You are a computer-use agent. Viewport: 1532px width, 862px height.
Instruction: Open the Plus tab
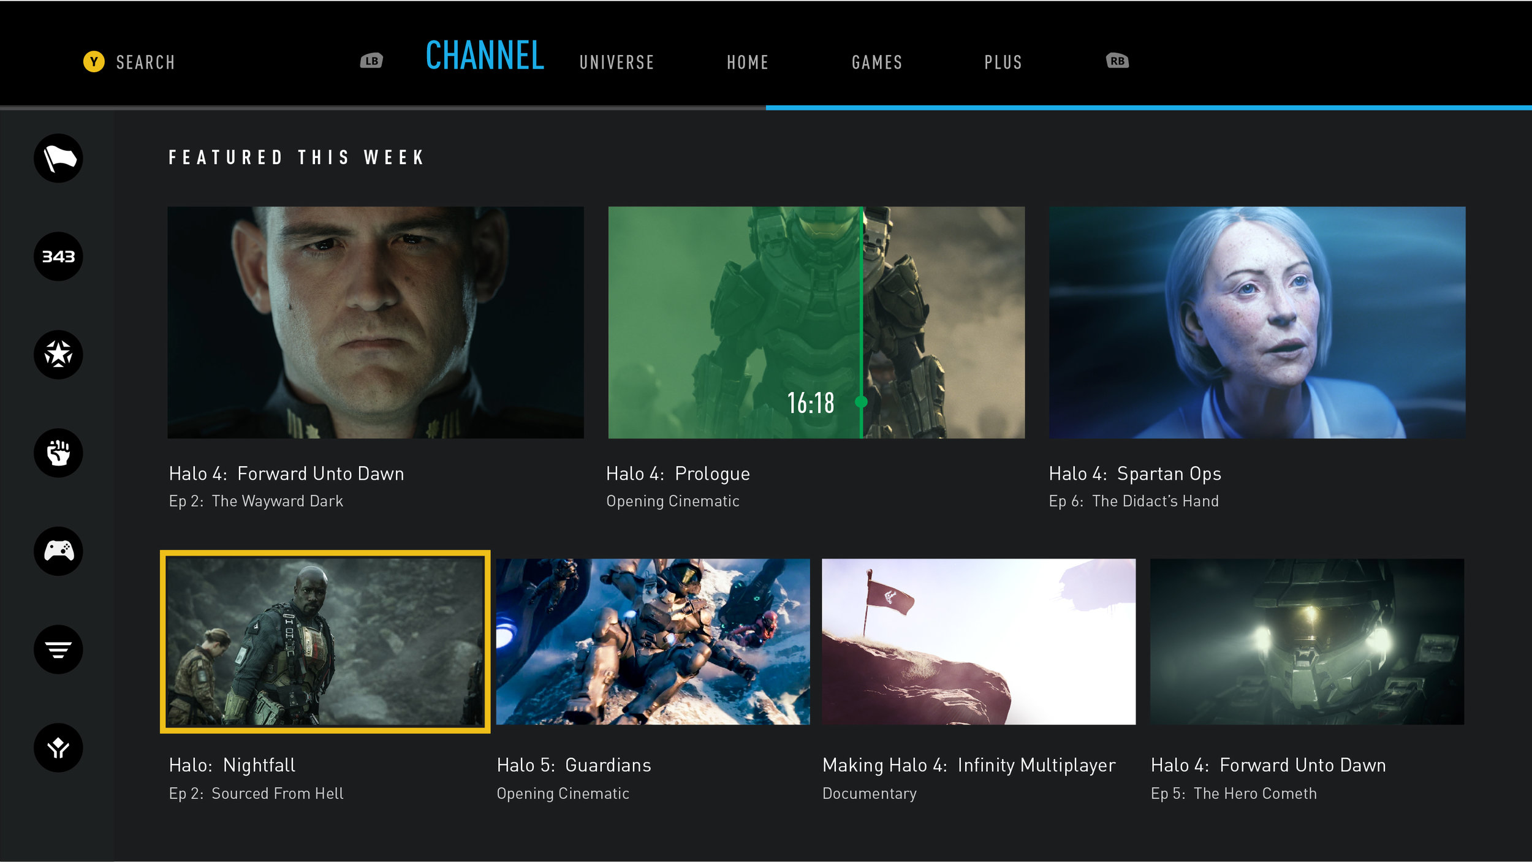coord(1003,62)
